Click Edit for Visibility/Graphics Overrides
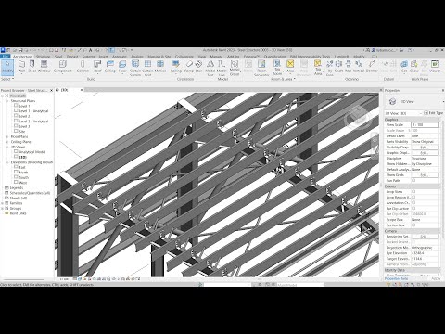445x334 pixels. coord(425,148)
